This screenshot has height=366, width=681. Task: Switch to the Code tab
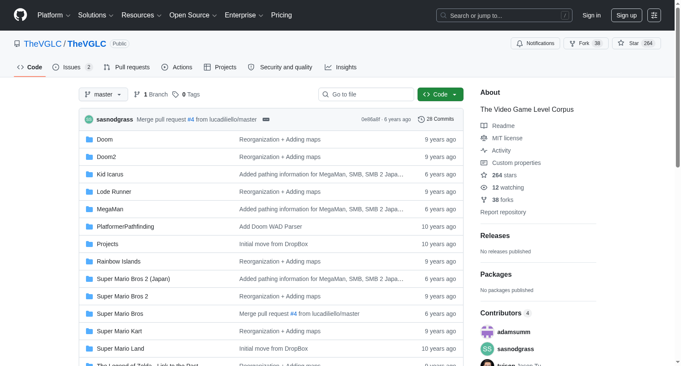pos(30,67)
